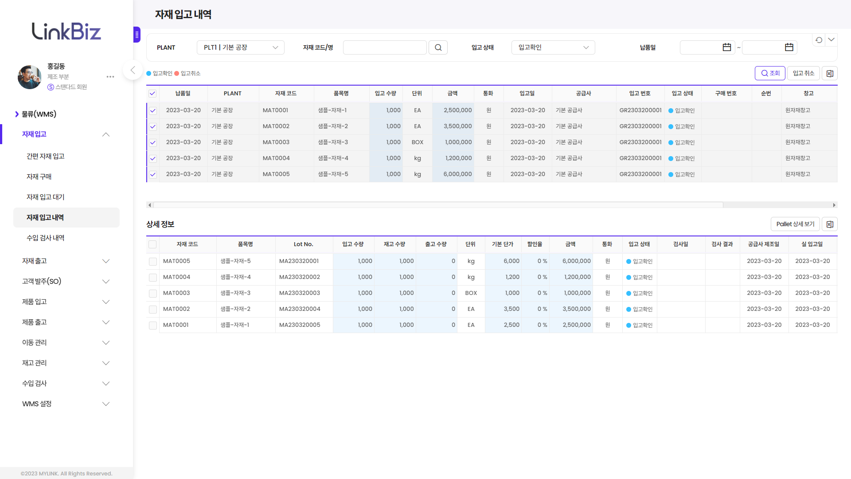
Task: Uncheck the MAT0003 row checkbox in the receipt table
Action: click(153, 142)
